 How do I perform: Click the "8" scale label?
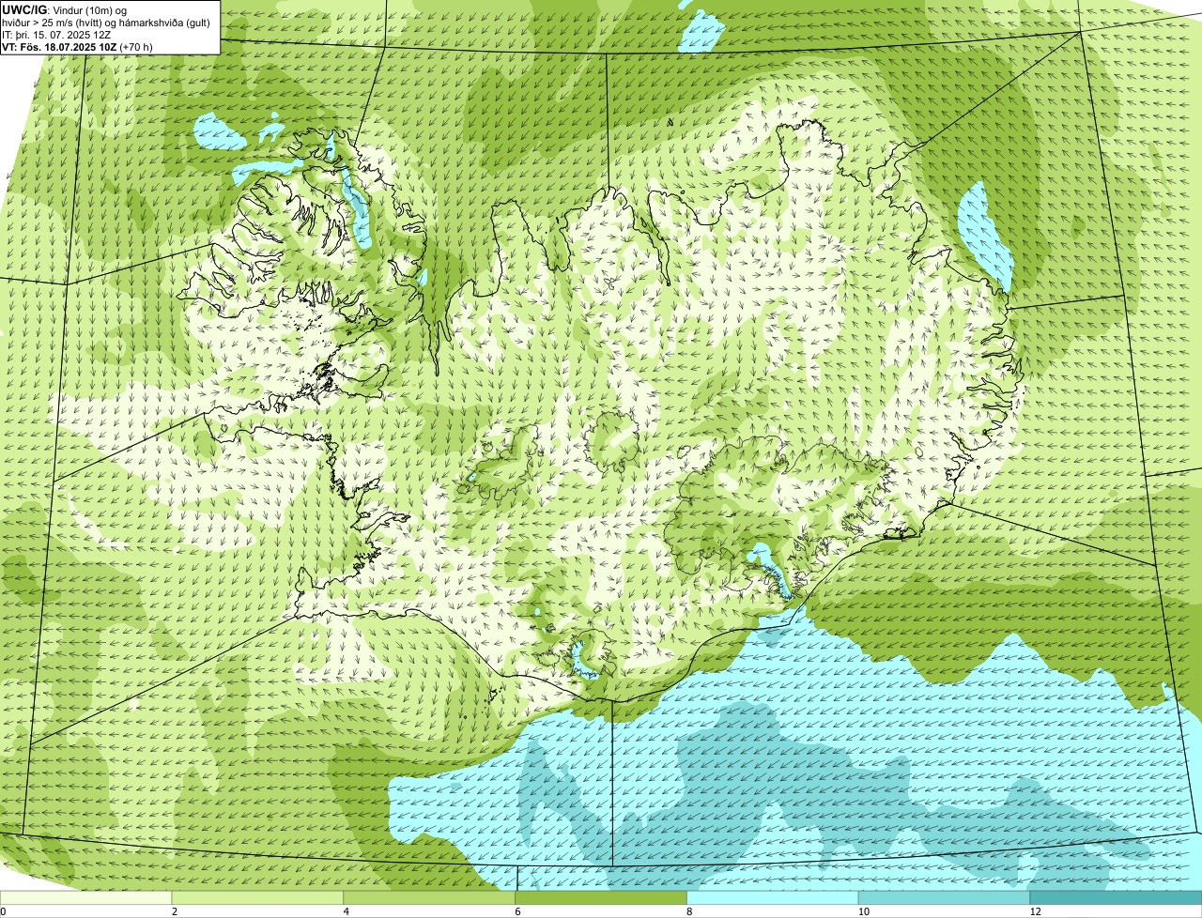[x=688, y=911]
